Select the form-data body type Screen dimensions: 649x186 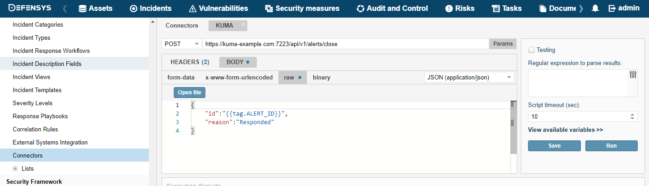[181, 77]
